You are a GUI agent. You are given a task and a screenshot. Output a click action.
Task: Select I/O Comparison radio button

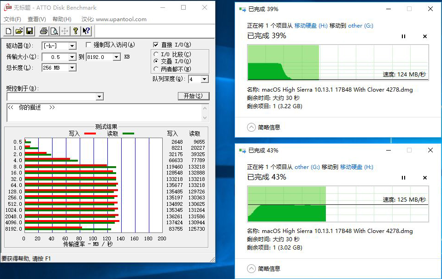click(x=156, y=54)
